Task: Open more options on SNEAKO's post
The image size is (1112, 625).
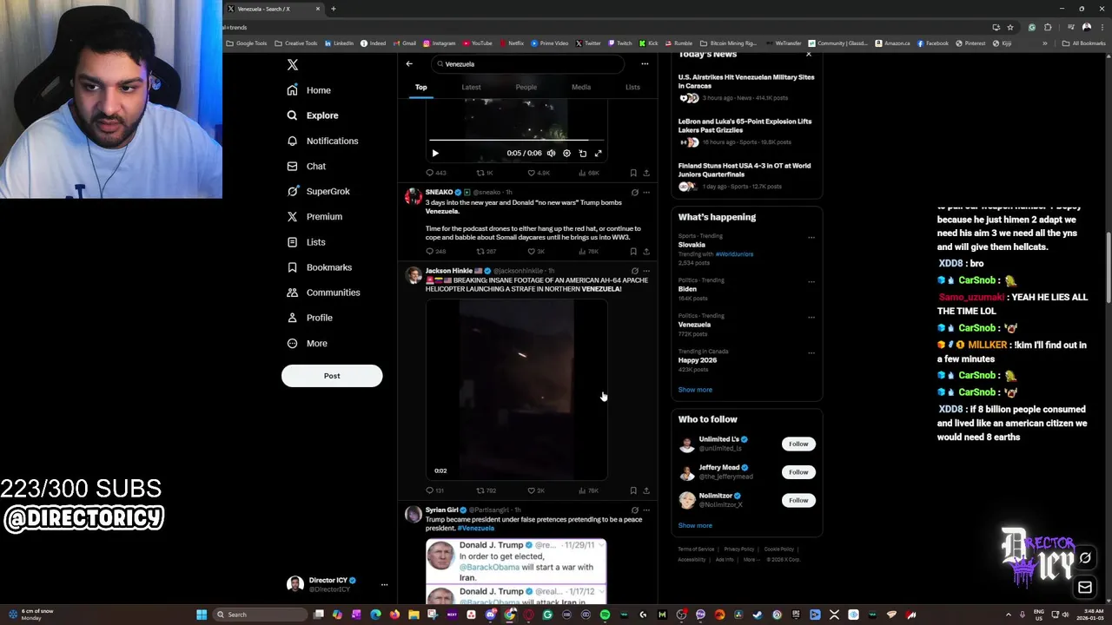Action: [x=645, y=193]
